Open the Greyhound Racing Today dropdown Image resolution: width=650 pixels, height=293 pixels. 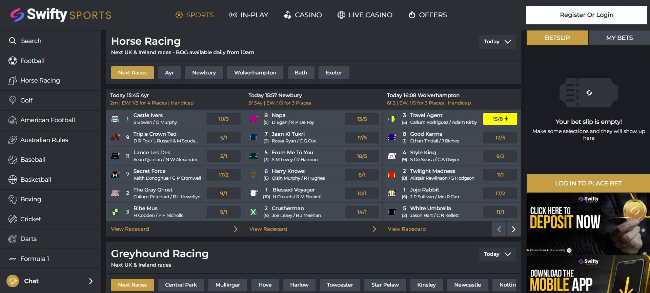point(497,254)
